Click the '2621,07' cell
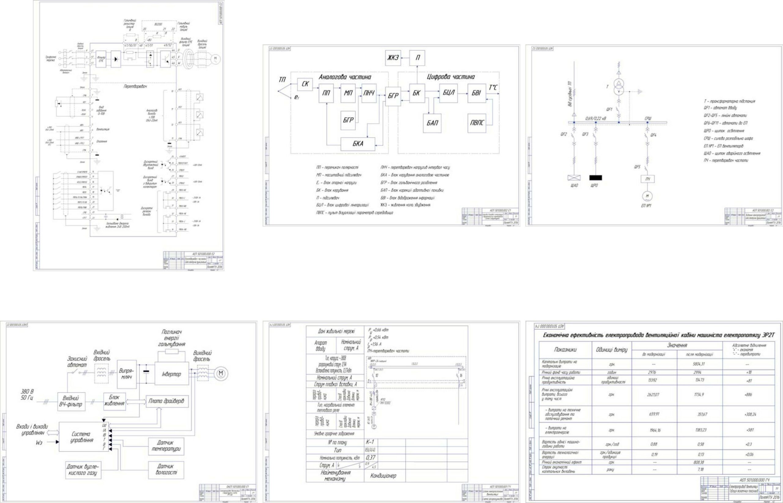 tap(654, 395)
